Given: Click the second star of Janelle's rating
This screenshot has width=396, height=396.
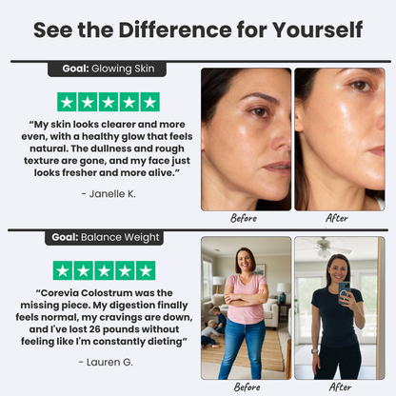Looking at the screenshot, I should pos(88,102).
